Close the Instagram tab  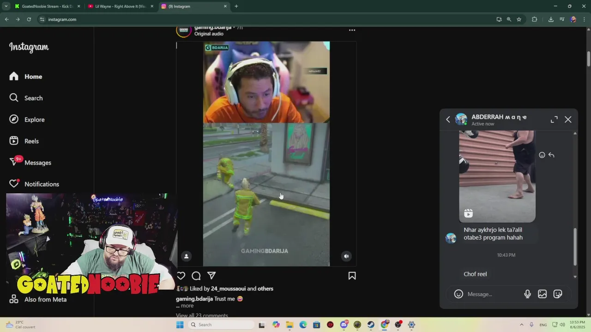tap(225, 6)
